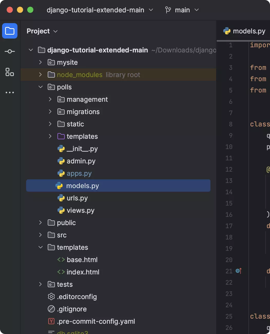Click the YAML icon beside .pre-commit-config.yaml

point(51,321)
